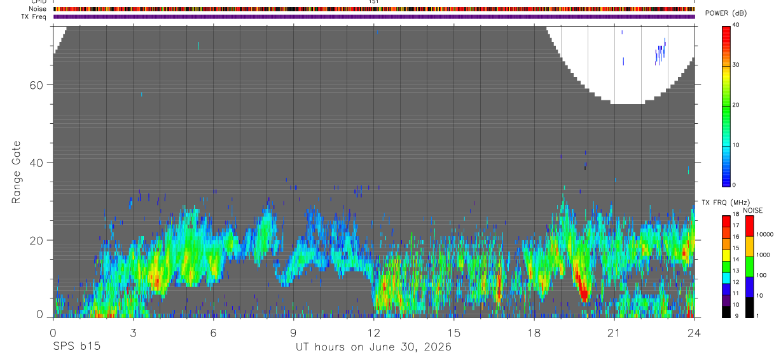Click the 12 hour tick label

[x=374, y=333]
